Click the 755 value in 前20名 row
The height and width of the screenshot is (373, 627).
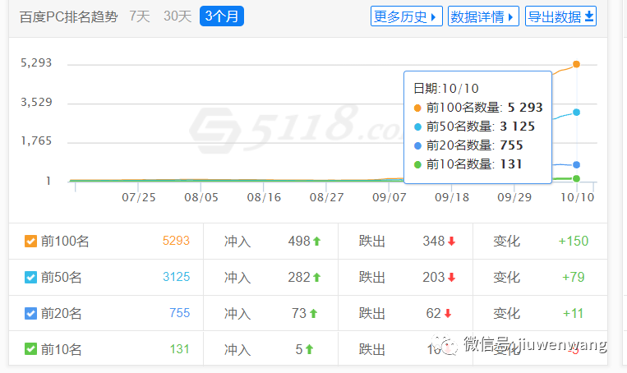click(x=179, y=313)
